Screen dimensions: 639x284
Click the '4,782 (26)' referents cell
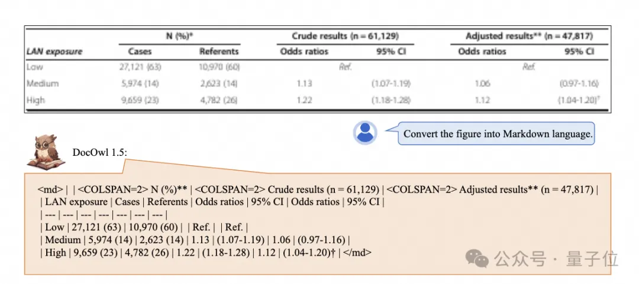click(218, 100)
